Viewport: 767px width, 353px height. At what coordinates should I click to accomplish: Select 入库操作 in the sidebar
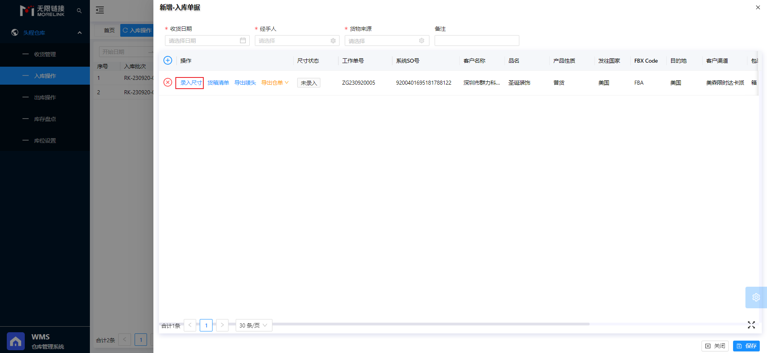tap(45, 76)
